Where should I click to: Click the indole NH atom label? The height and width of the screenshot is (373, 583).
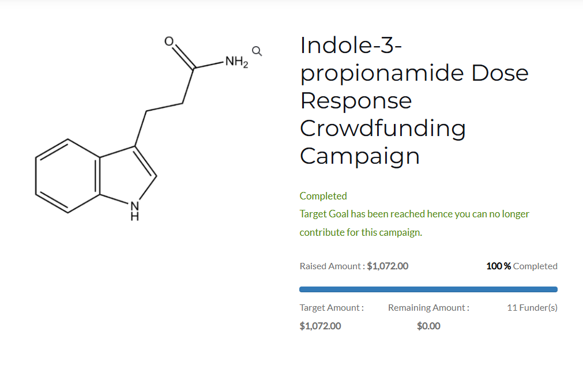click(x=134, y=211)
